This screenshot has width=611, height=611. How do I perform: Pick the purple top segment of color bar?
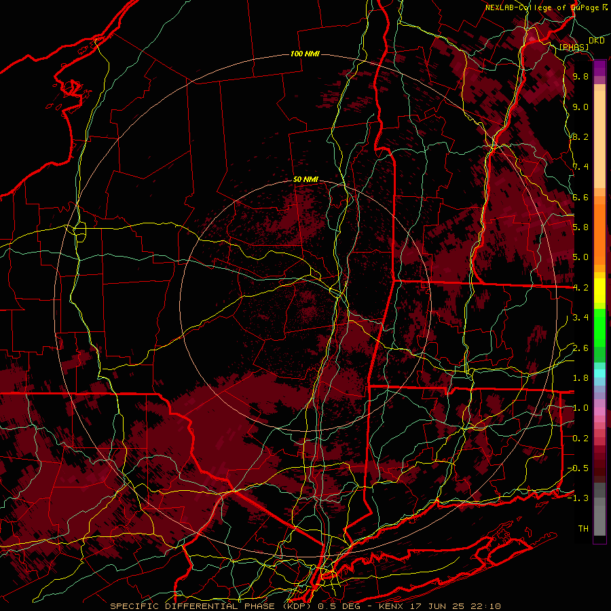[599, 68]
